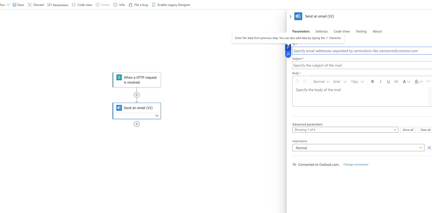Viewport: 432px width, 213px height.
Task: Click the File a bug icon
Action: tap(131, 5)
